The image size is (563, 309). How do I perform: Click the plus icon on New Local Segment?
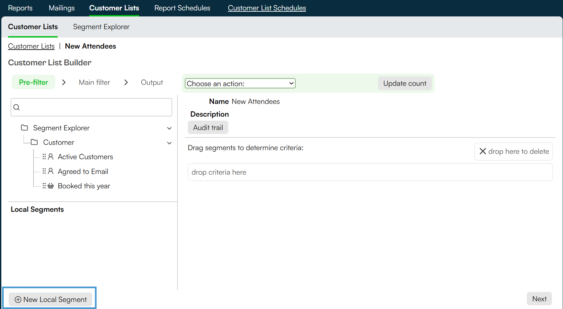point(18,300)
